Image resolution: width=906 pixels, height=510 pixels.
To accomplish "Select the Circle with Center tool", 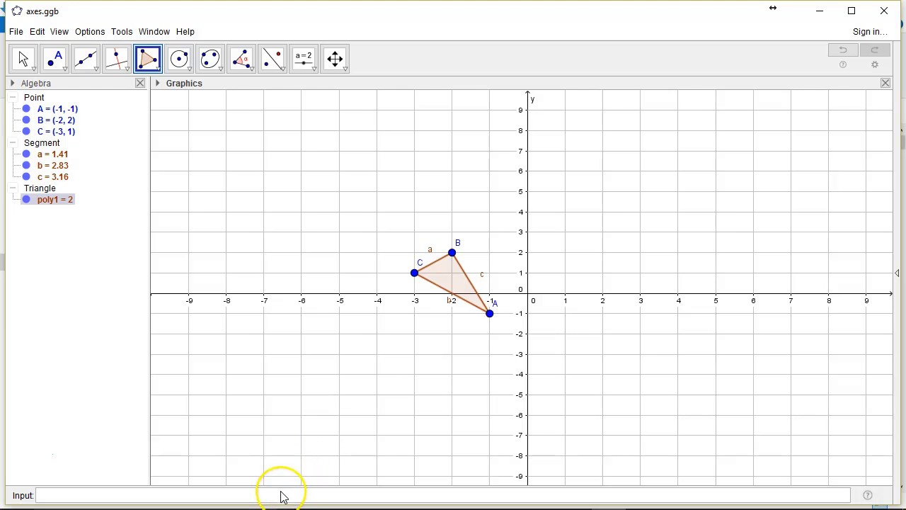I will pos(179,59).
